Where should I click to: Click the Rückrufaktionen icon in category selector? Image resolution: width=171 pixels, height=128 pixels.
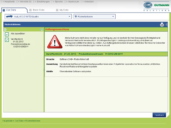click(x=76, y=16)
